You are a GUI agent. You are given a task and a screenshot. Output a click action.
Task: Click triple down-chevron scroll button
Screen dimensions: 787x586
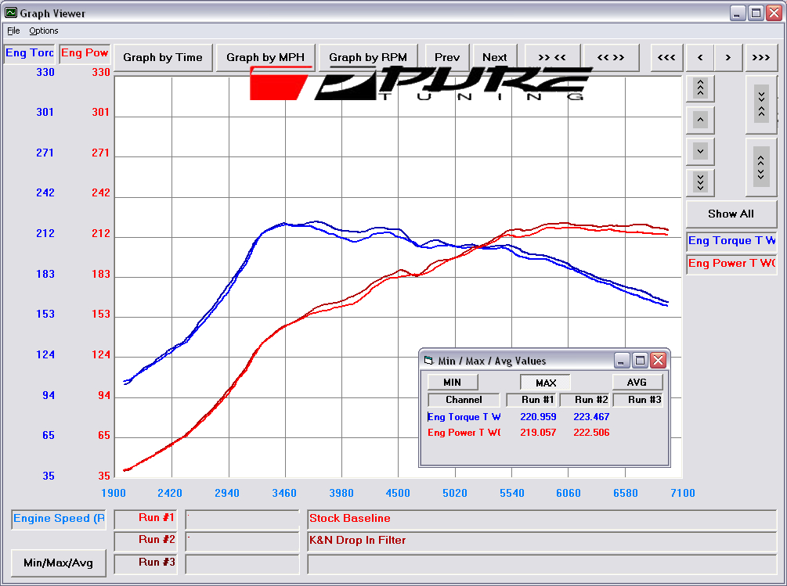700,182
